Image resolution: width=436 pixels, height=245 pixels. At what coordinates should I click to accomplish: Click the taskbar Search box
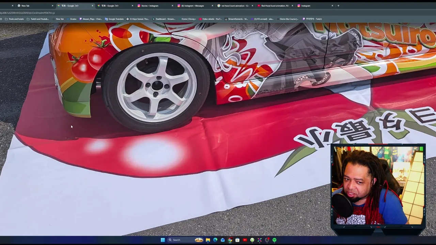(x=186, y=240)
